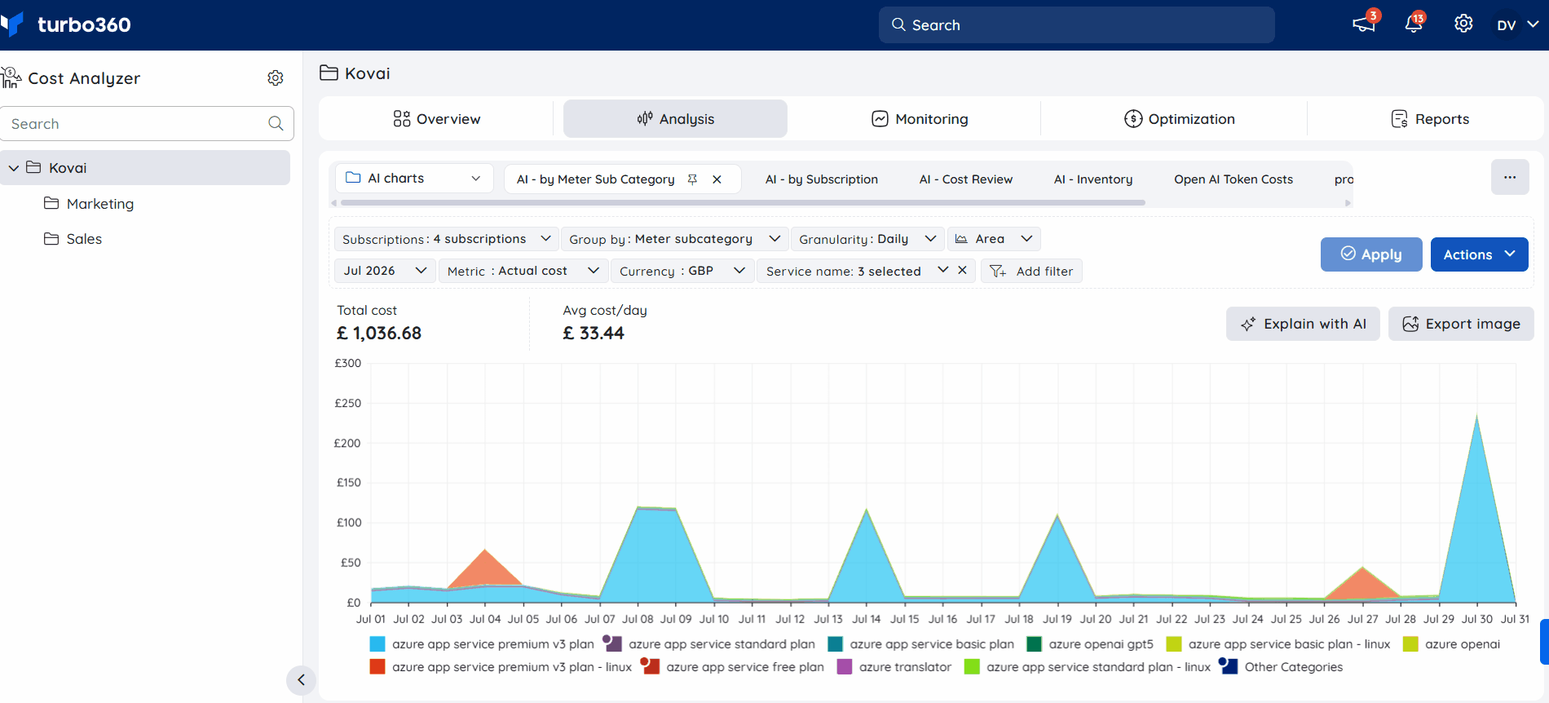The image size is (1549, 703).
Task: Open the Granularity Daily dropdown
Action: (867, 239)
